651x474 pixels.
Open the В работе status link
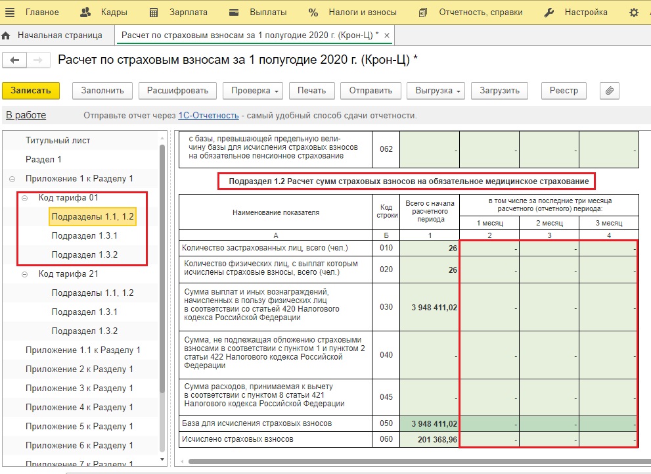tap(26, 115)
